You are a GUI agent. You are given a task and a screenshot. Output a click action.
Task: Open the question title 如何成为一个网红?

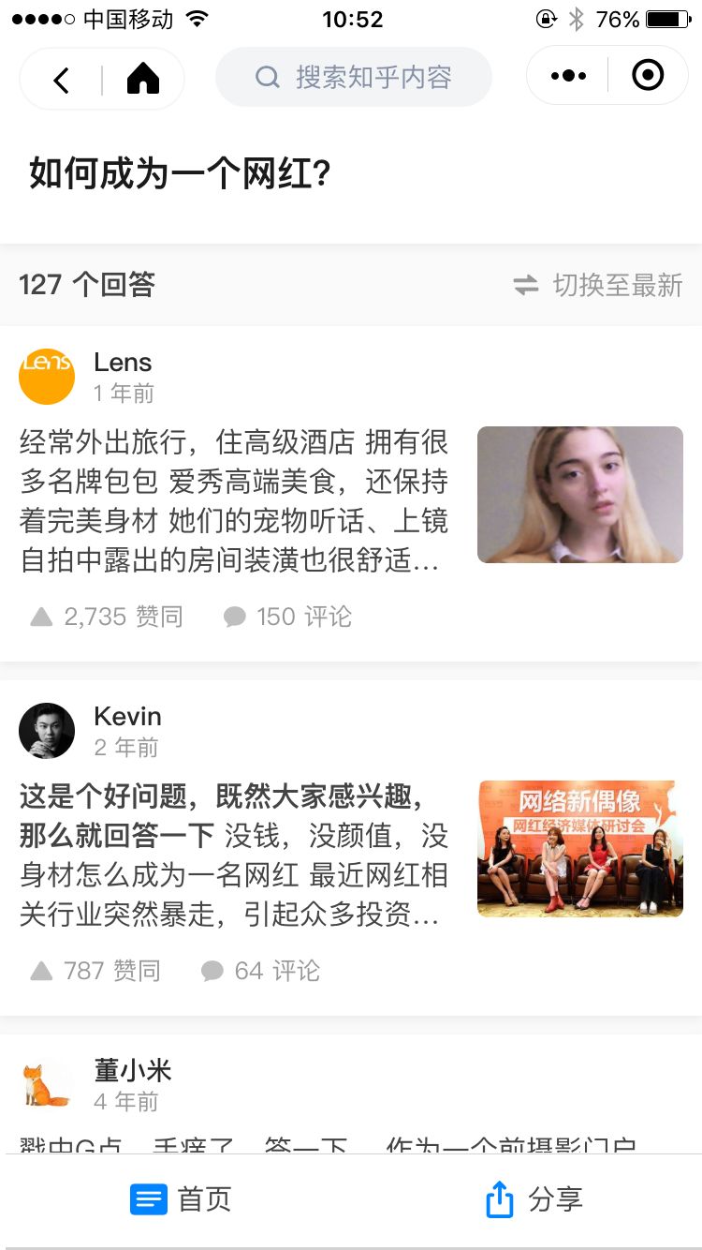tap(180, 174)
